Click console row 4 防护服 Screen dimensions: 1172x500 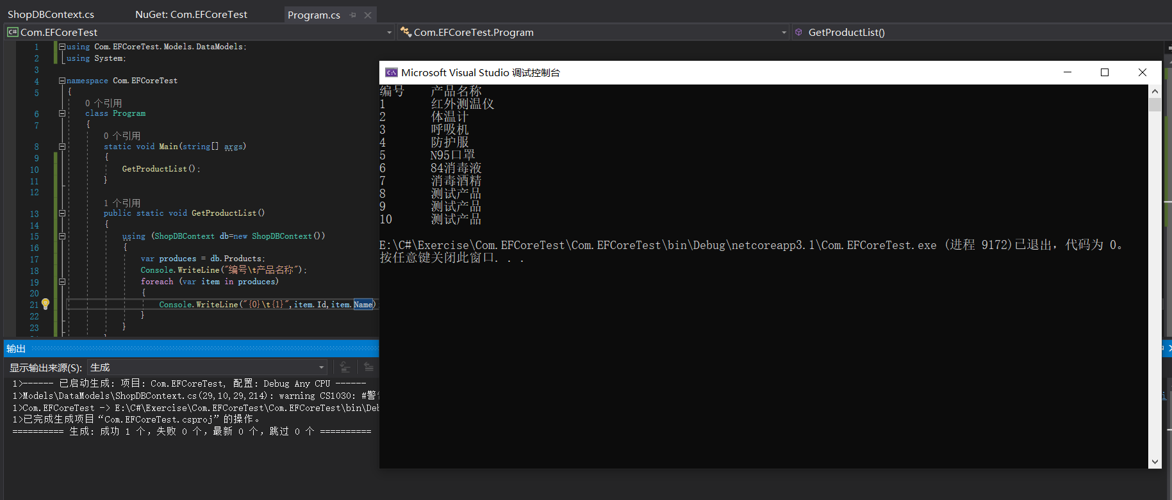coord(424,142)
